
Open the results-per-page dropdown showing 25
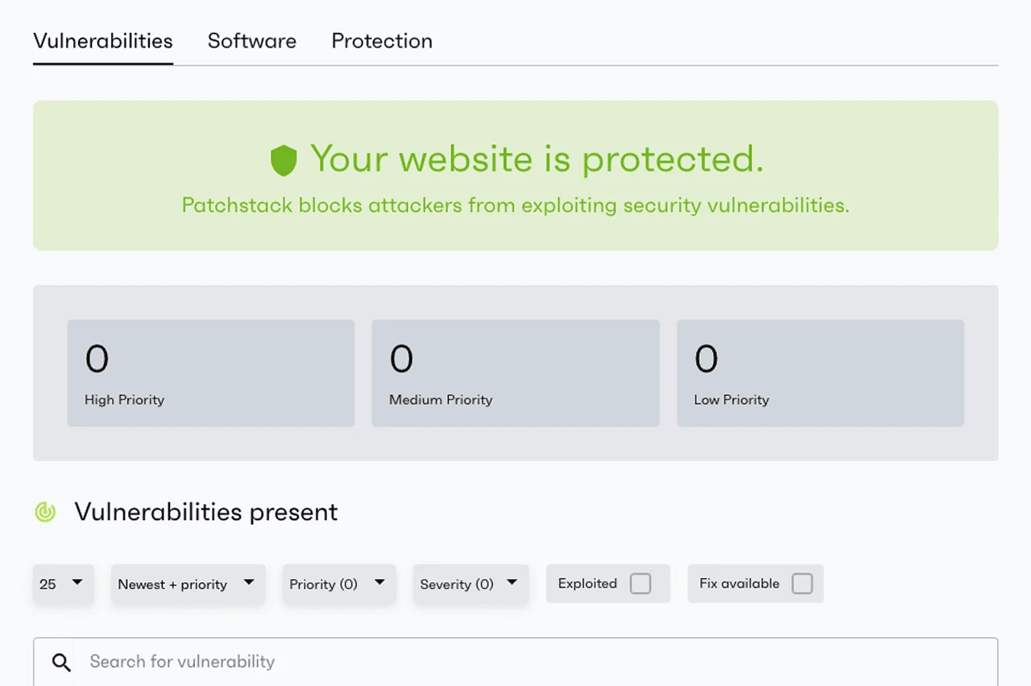(63, 584)
